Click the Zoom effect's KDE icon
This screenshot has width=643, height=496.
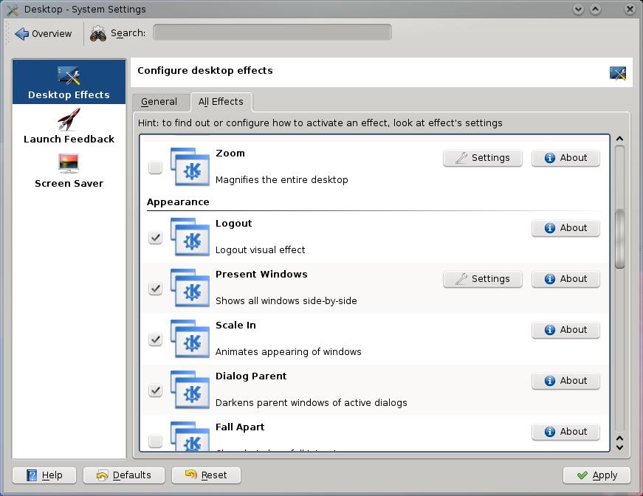pyautogui.click(x=190, y=167)
